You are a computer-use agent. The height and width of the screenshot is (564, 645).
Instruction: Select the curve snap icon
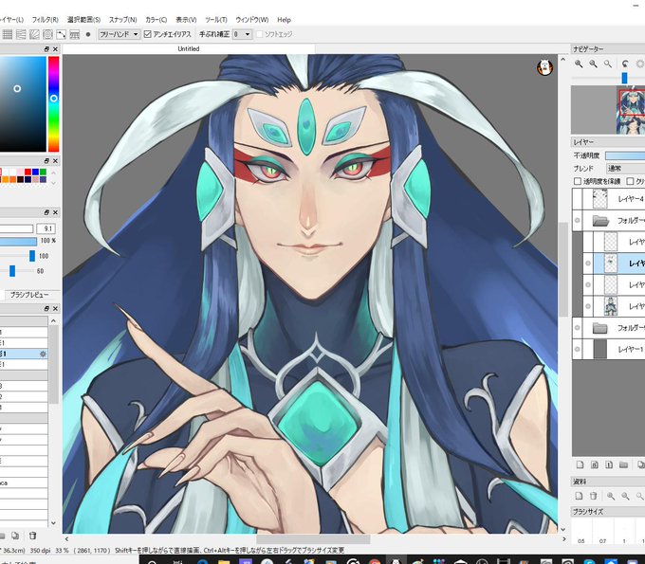(x=62, y=34)
